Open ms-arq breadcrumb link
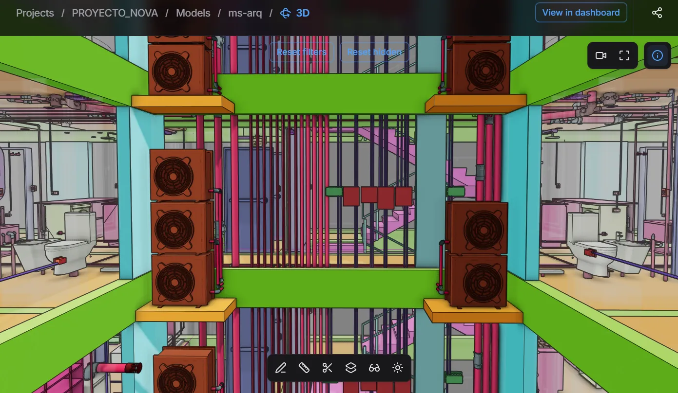Image resolution: width=678 pixels, height=393 pixels. point(245,13)
